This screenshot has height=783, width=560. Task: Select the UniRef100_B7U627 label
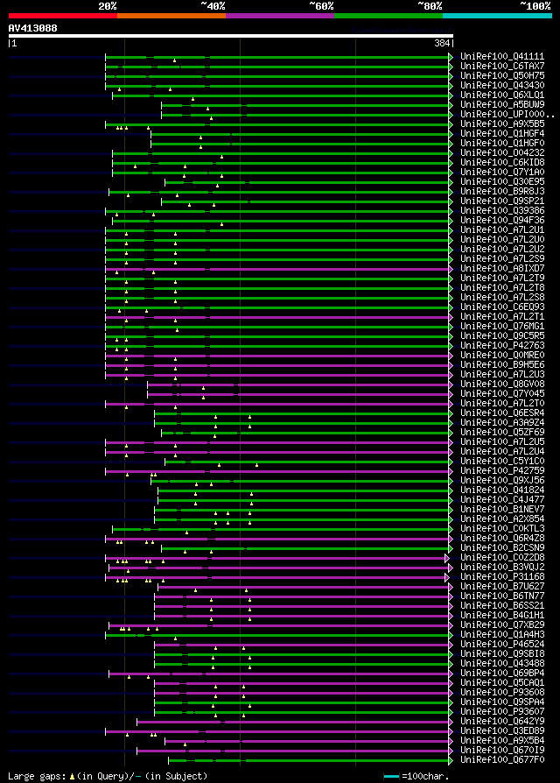pyautogui.click(x=502, y=587)
